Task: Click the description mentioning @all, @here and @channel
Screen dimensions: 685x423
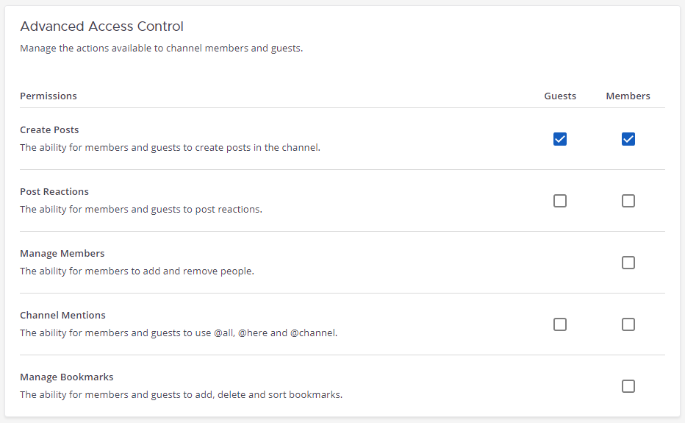Action: click(179, 333)
